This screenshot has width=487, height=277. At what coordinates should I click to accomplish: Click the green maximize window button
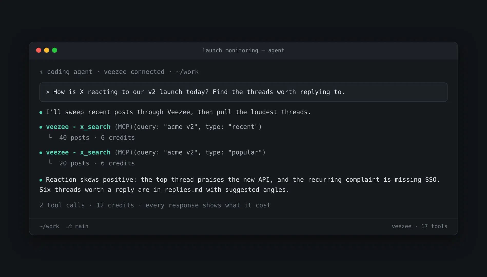[x=54, y=50]
